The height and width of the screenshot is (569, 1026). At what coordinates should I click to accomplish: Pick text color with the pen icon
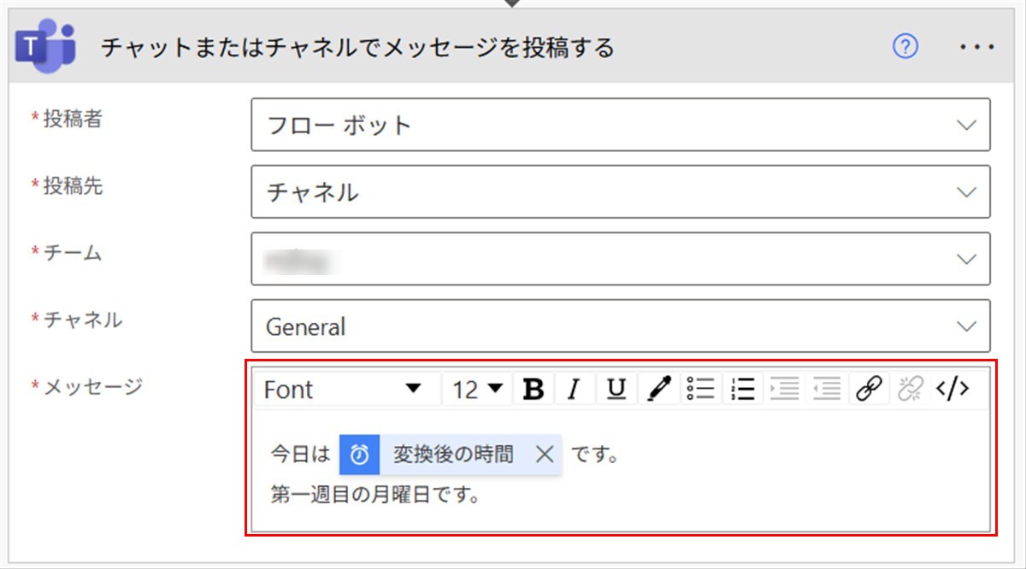[658, 390]
